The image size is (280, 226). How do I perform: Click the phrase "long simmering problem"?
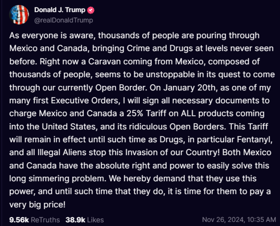pos(58,178)
